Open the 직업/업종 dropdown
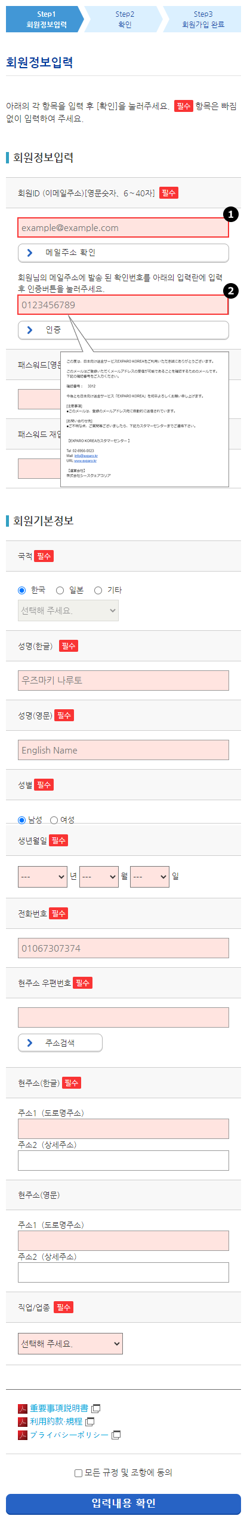The width and height of the screenshot is (247, 1534). [x=70, y=1344]
